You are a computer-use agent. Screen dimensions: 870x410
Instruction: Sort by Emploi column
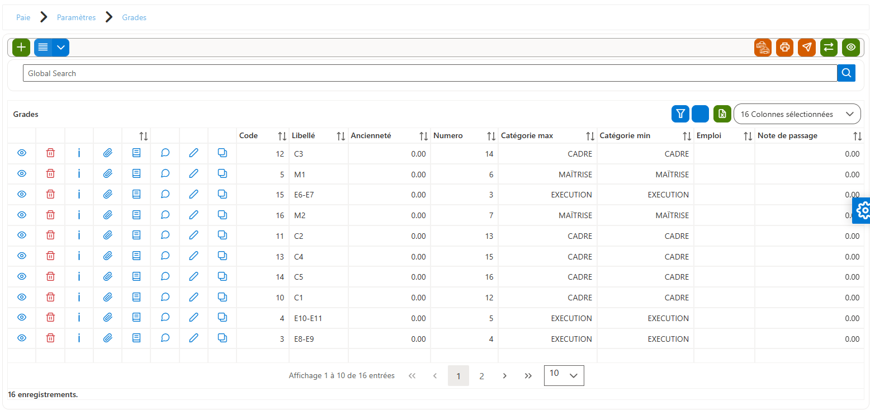[x=748, y=136]
